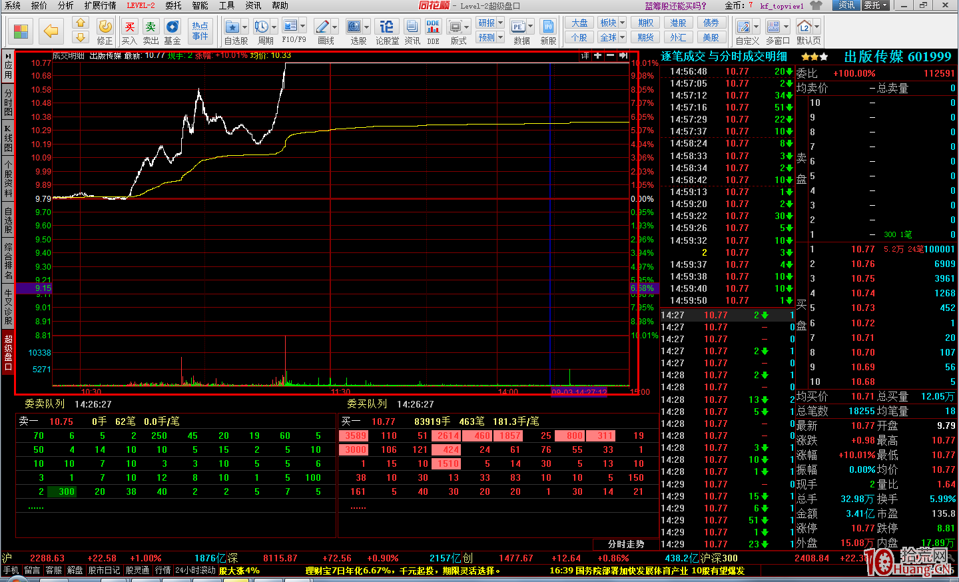The width and height of the screenshot is (959, 582).
Task: Click the 港股 button
Action: click(678, 23)
